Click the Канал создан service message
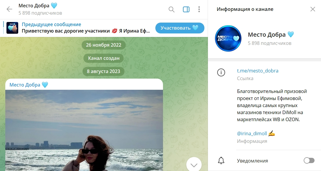Screen dimensions: 321x171 104,58
